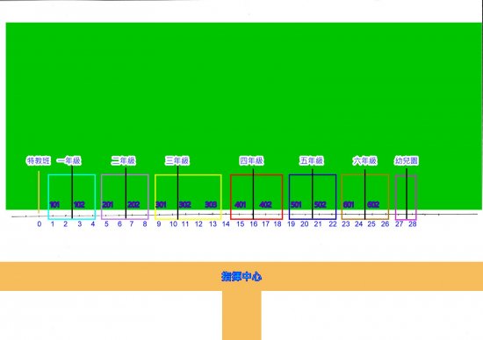Image resolution: width=483 pixels, height=340 pixels.
Task: Click the 四年級 grade label
Action: [x=252, y=160]
